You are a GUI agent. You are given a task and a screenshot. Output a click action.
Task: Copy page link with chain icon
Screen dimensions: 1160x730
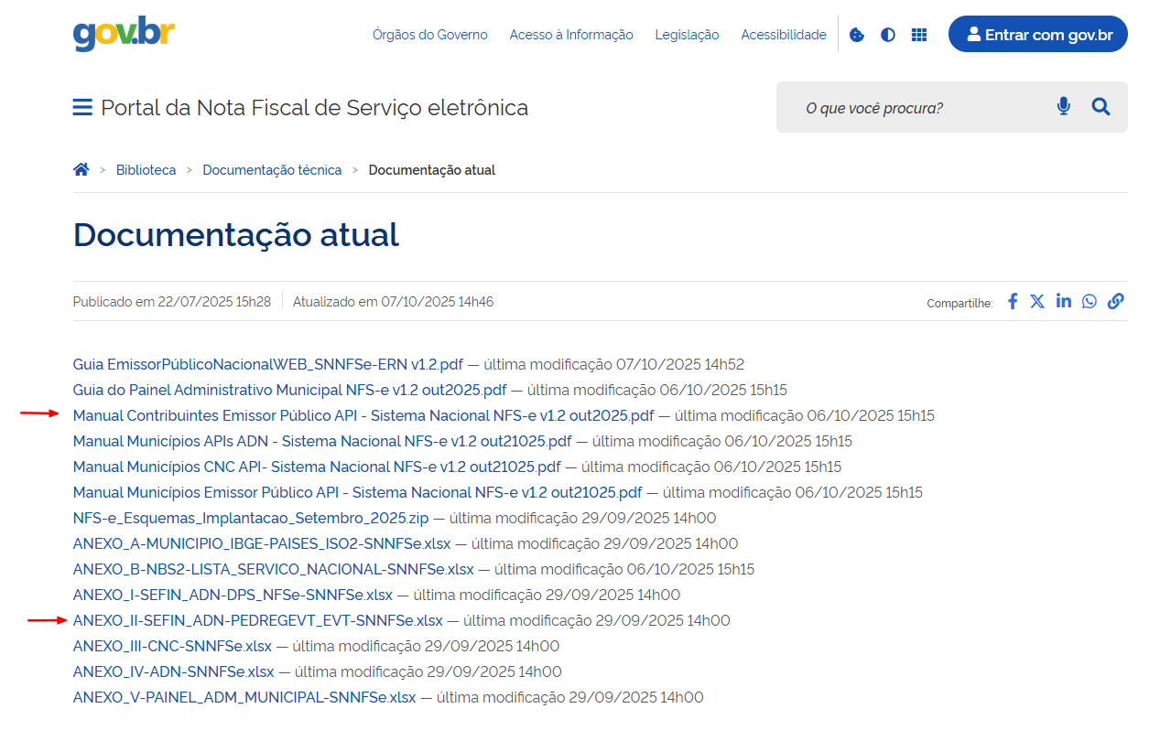[1115, 301]
